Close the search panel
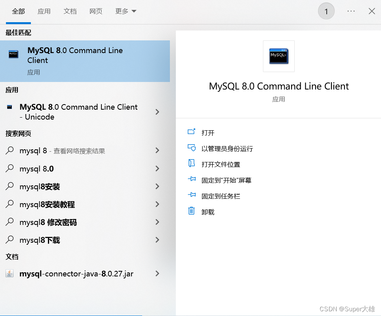Image resolution: width=381 pixels, height=316 pixels. (371, 11)
